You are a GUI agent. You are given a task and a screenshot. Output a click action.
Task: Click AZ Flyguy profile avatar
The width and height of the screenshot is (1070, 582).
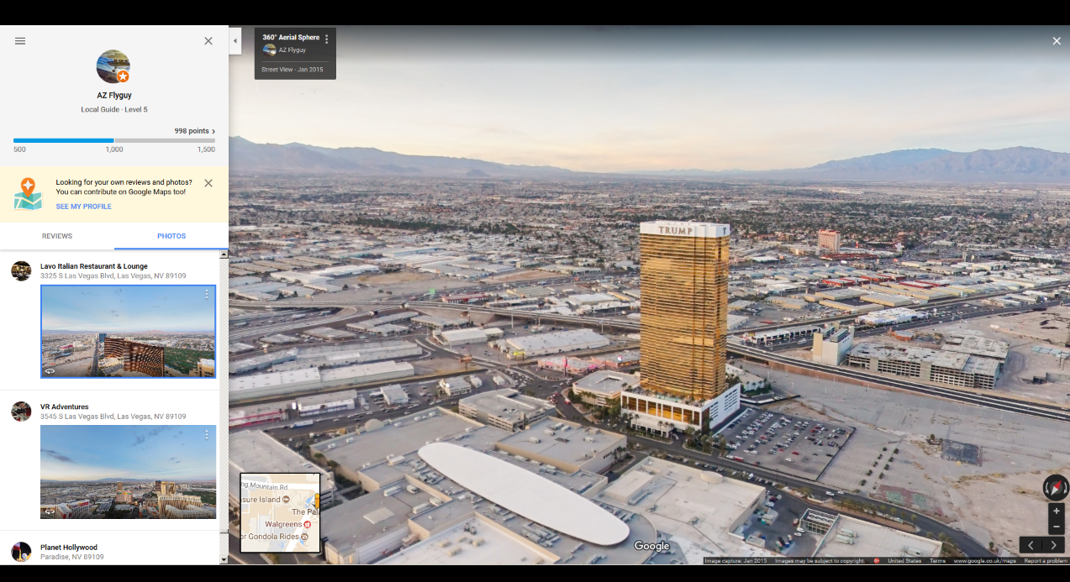113,66
